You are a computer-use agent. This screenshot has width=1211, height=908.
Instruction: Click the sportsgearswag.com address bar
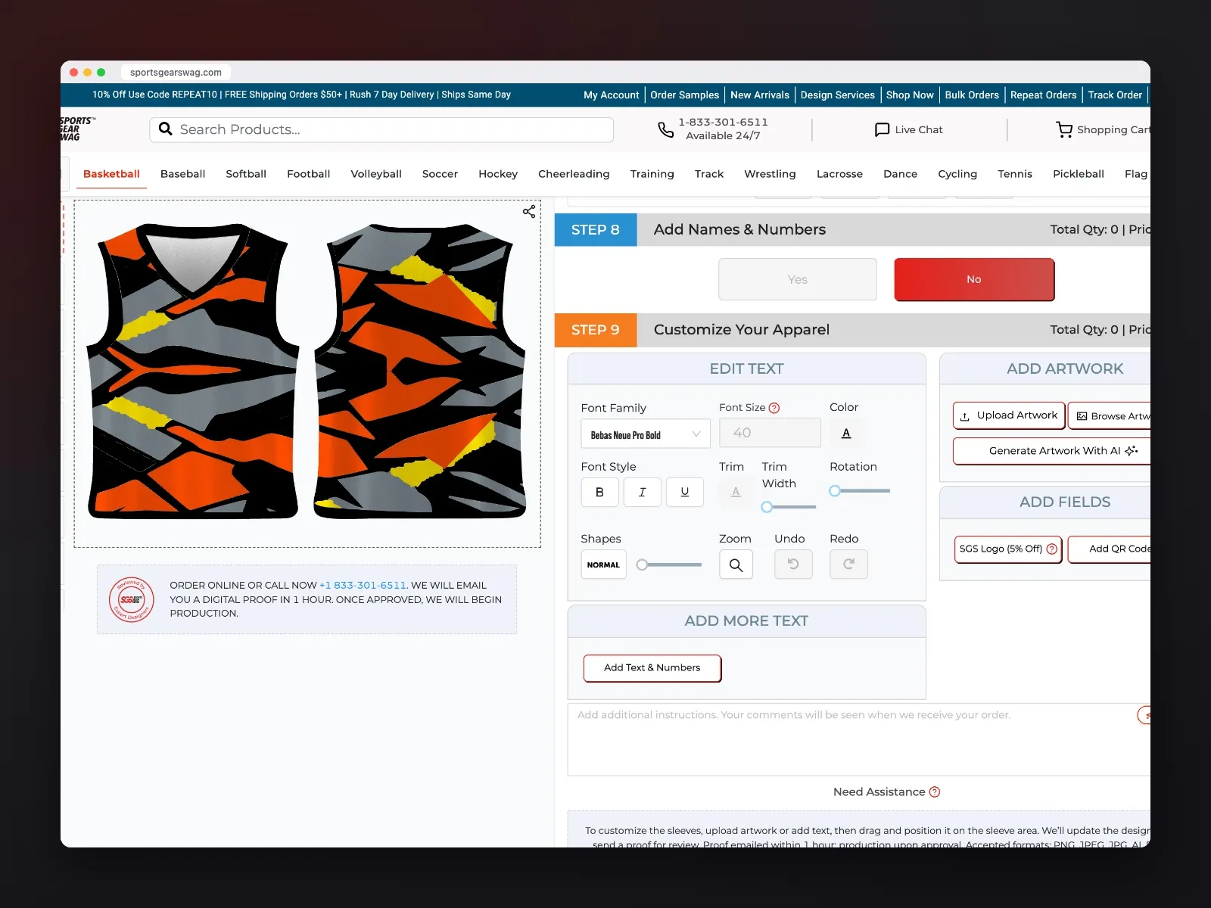pos(176,73)
